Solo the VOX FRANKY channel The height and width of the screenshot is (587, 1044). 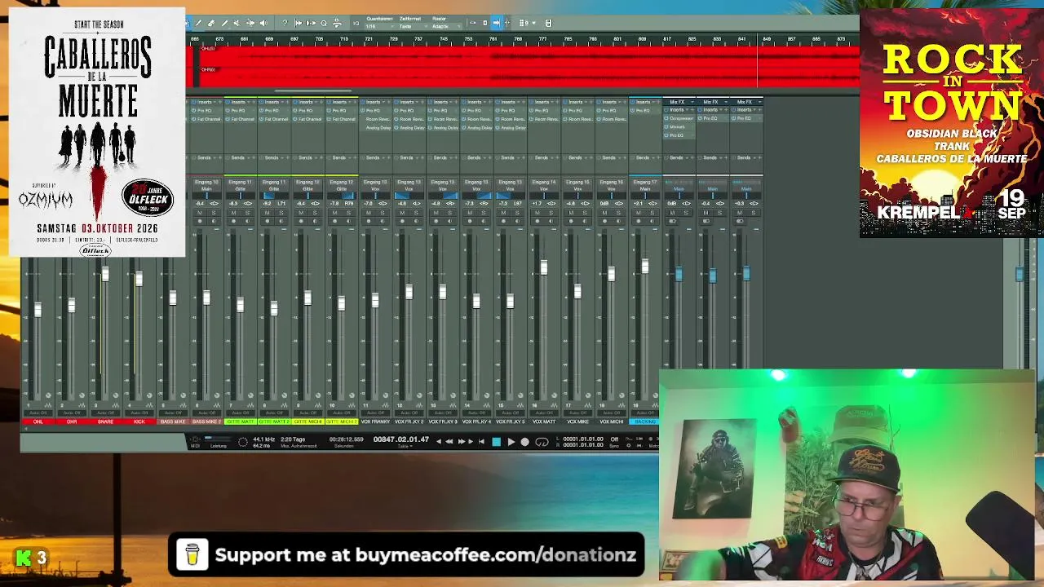pyautogui.click(x=382, y=214)
